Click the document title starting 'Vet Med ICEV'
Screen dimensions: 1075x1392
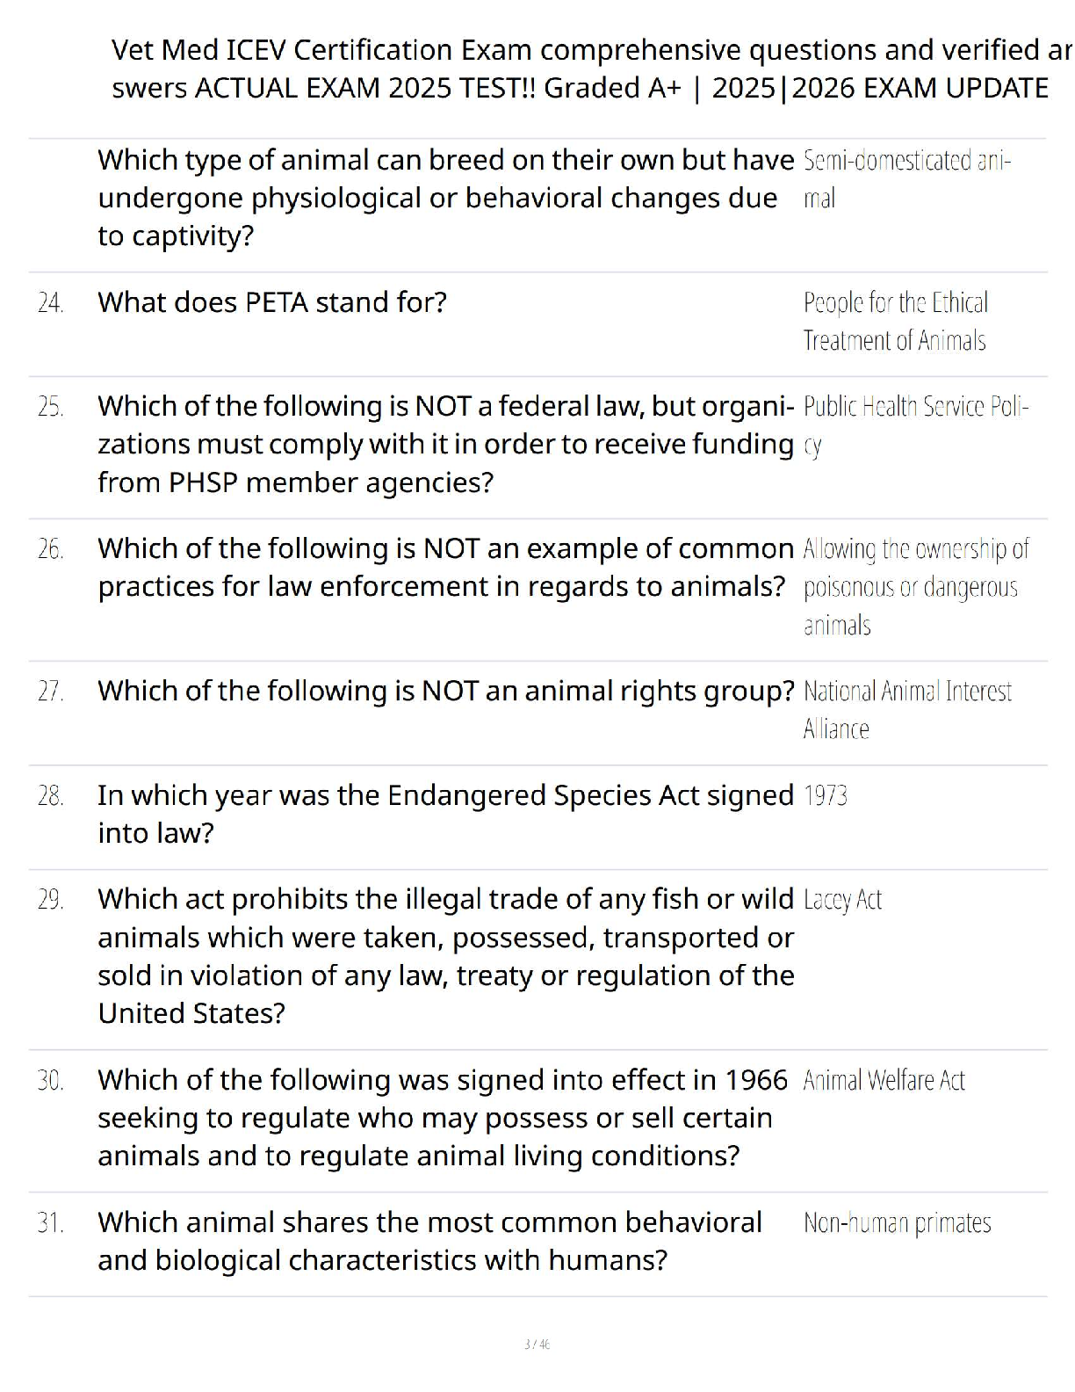click(x=580, y=69)
